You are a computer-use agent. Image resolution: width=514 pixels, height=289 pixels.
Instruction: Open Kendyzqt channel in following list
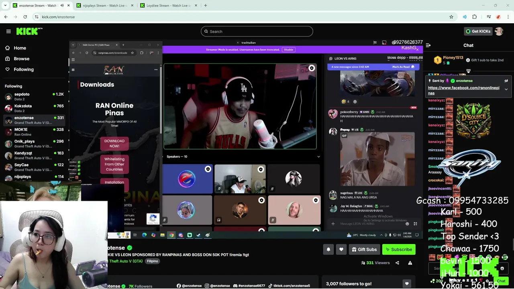tap(35, 155)
